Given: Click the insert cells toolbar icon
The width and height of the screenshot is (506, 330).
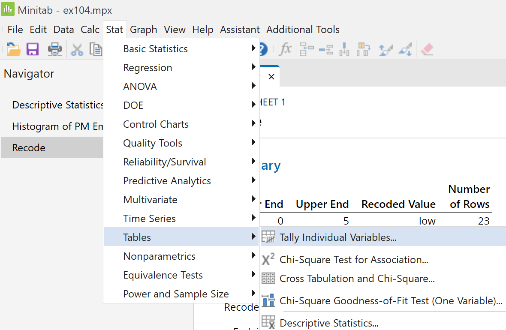Looking at the screenshot, I should click(307, 49).
